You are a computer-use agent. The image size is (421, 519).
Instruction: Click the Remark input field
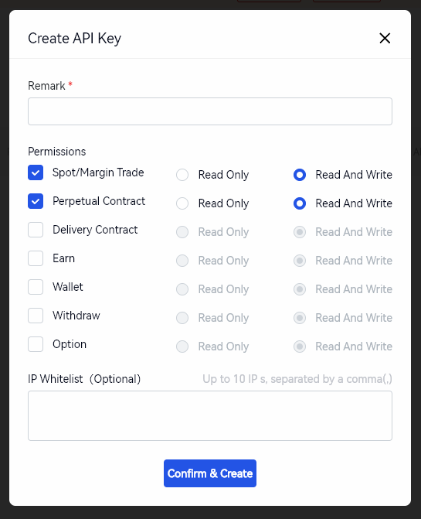(x=210, y=111)
